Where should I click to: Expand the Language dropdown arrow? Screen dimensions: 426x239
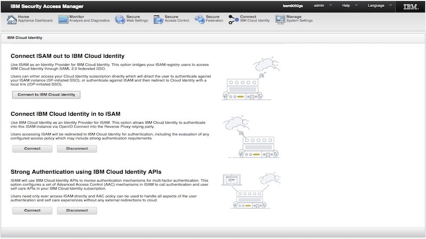[391, 5]
